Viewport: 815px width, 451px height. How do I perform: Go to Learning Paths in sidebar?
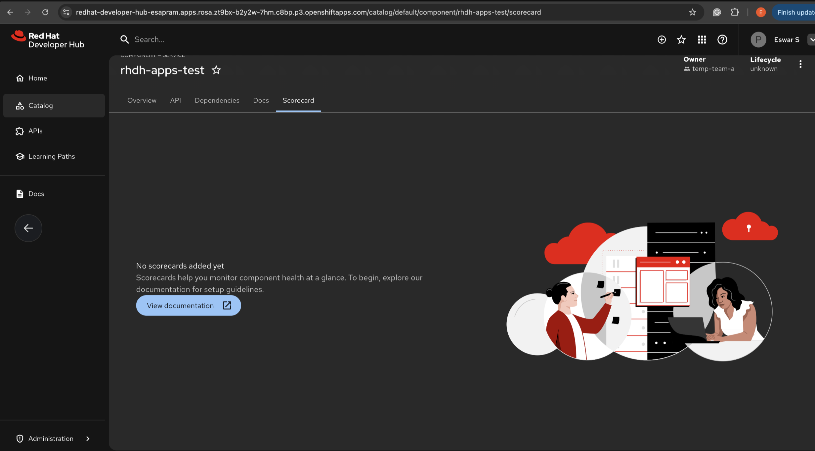pos(52,156)
